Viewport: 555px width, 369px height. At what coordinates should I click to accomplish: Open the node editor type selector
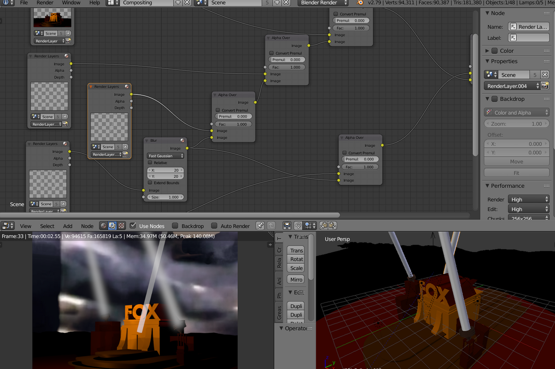pyautogui.click(x=8, y=225)
